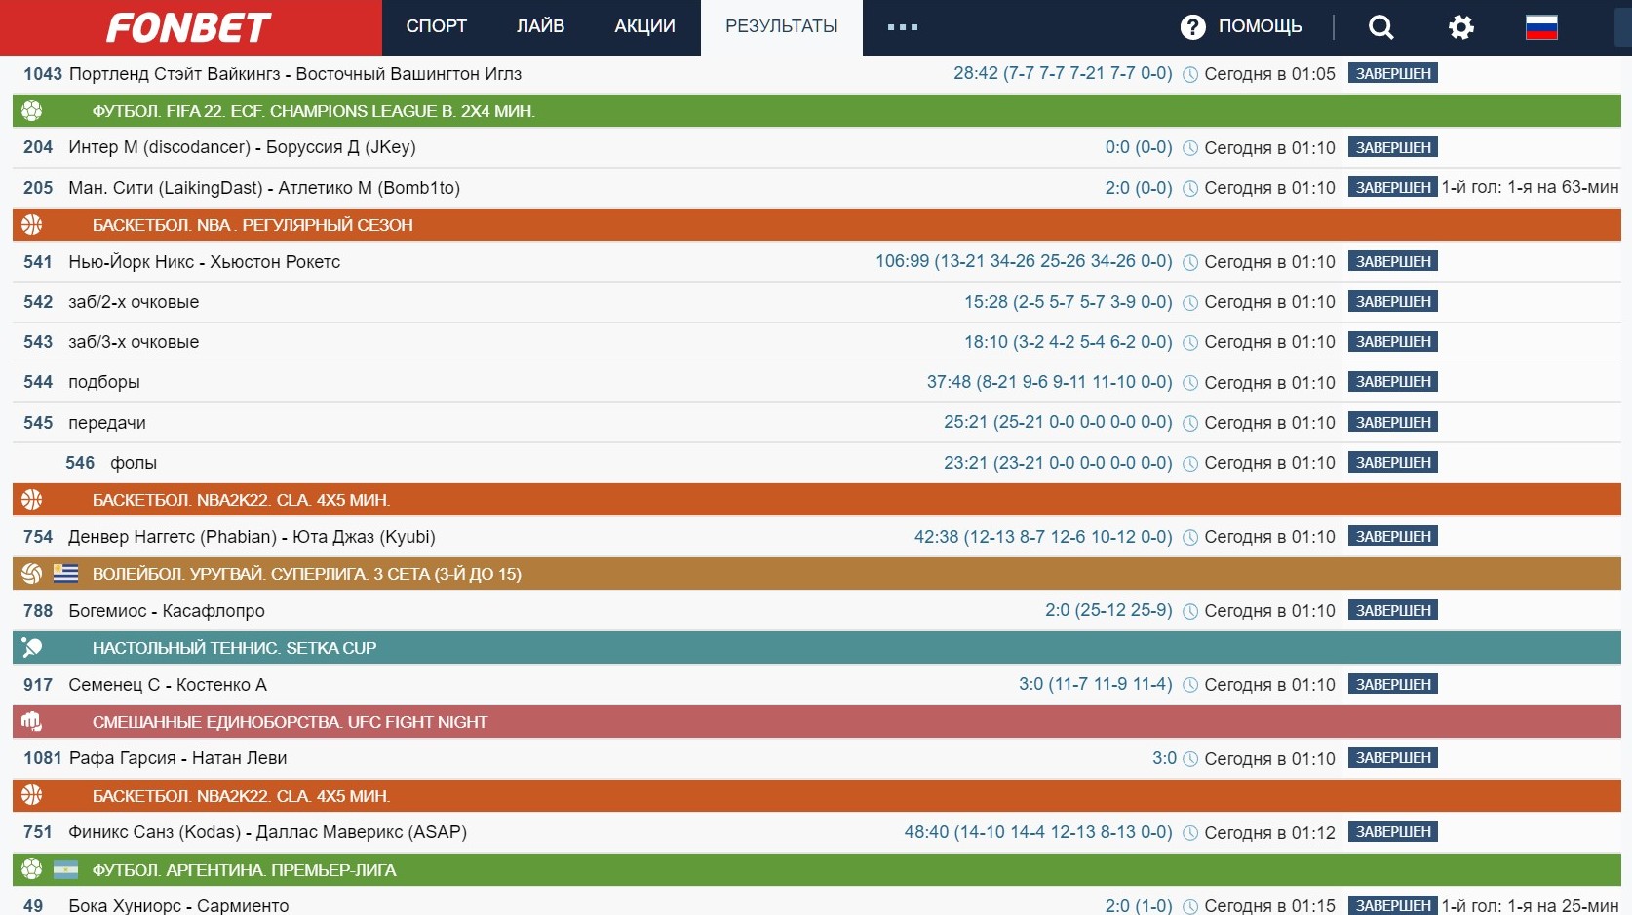Collapse the СМЕШАННЫЕ ЕДИНОБОРСТВА. UFC FIGHT NIGHT section
1632x915 pixels.
817,722
